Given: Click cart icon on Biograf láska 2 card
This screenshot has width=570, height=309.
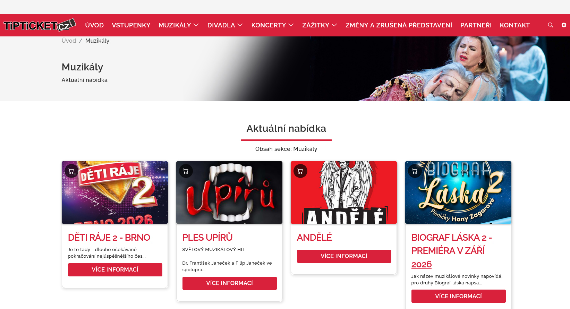Looking at the screenshot, I should coord(415,171).
